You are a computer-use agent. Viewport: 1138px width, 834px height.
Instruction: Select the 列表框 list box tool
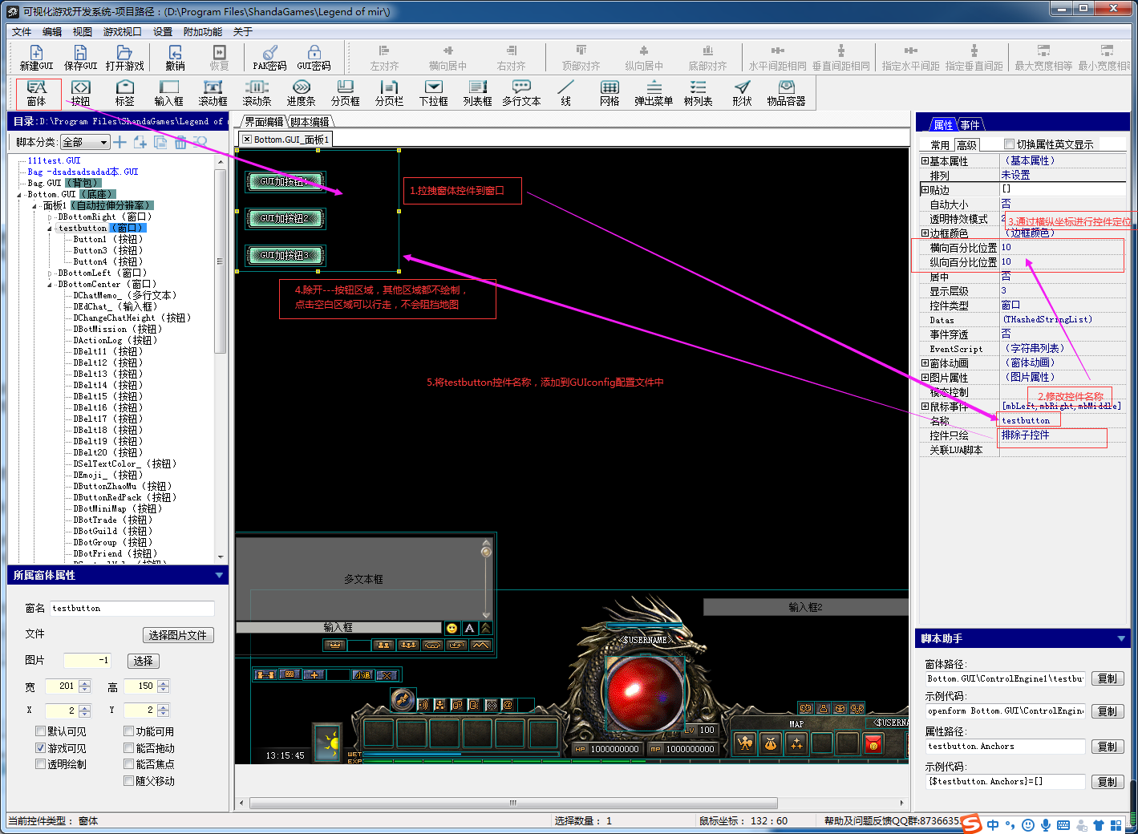pyautogui.click(x=477, y=94)
